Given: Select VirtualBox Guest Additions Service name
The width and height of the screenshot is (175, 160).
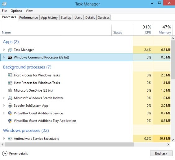Looking at the screenshot, I should [x=38, y=113].
